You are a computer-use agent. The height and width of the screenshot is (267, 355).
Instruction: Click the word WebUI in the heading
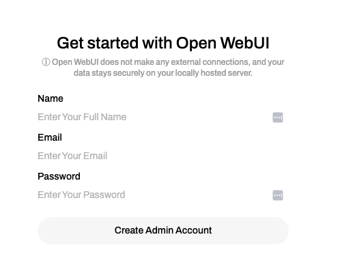[244, 43]
